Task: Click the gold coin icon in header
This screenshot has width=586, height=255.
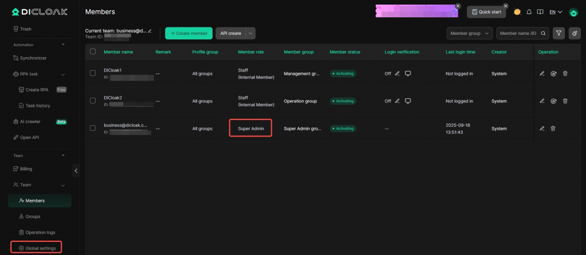Action: [517, 12]
